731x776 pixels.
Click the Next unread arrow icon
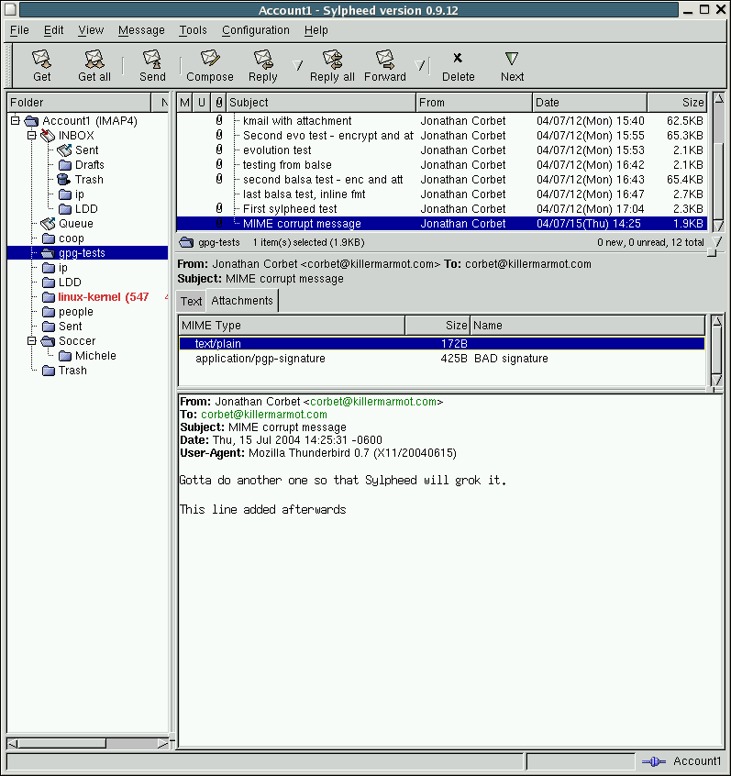(512, 59)
